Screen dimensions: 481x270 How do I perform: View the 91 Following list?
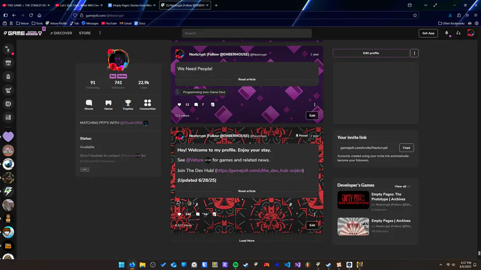pyautogui.click(x=92, y=84)
